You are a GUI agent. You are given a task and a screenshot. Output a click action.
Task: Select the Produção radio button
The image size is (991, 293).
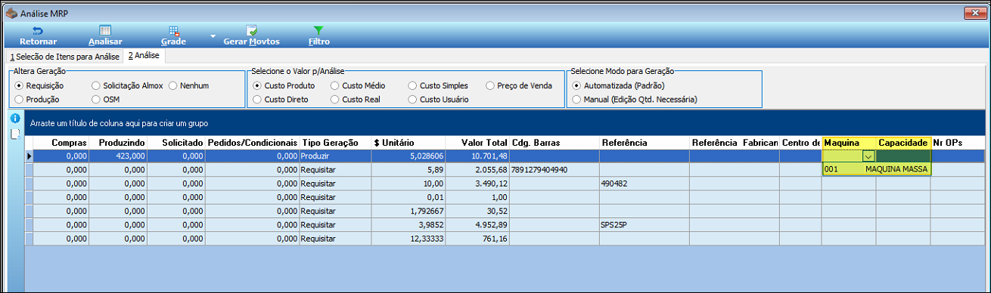click(x=20, y=100)
